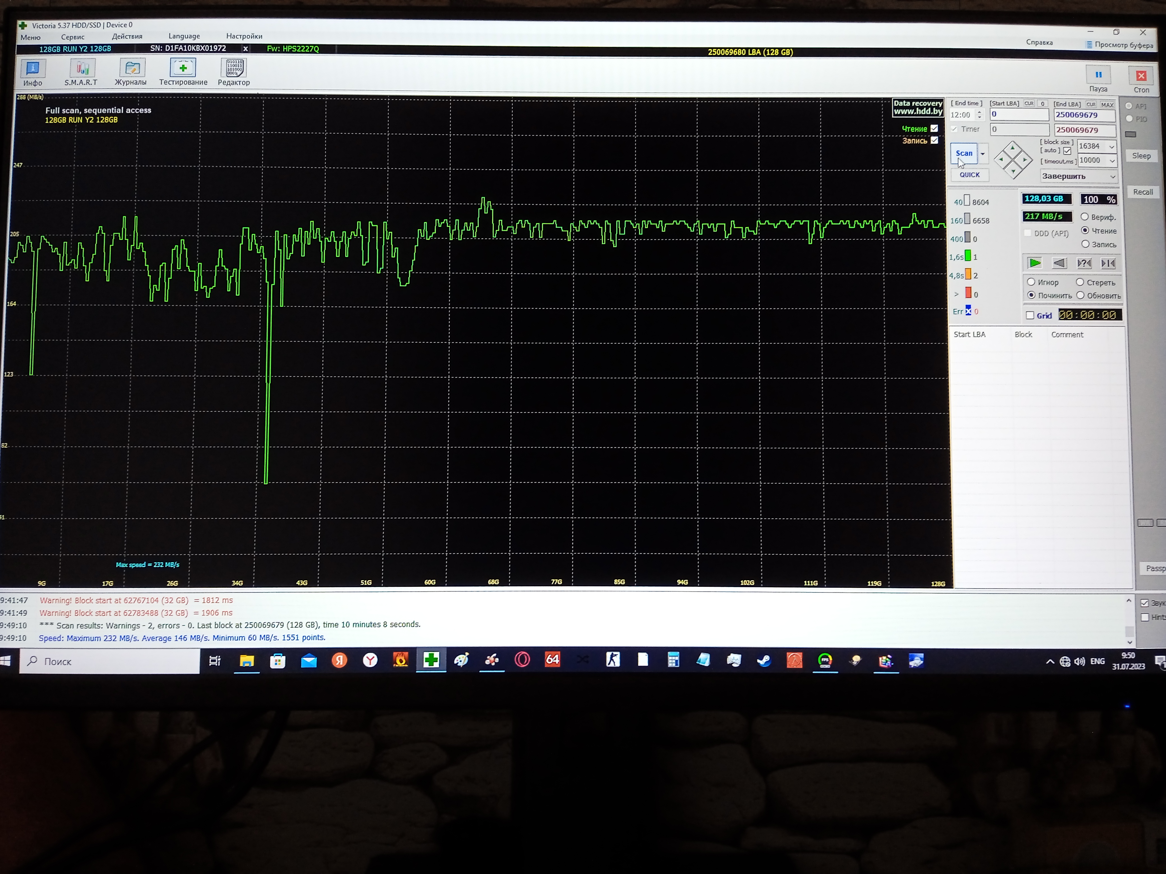Viewport: 1166px width, 874px height.
Task: Open the Scan button dropdown arrow
Action: (983, 153)
